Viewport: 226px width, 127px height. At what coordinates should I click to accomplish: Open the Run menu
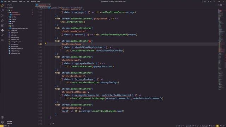point(28,1)
